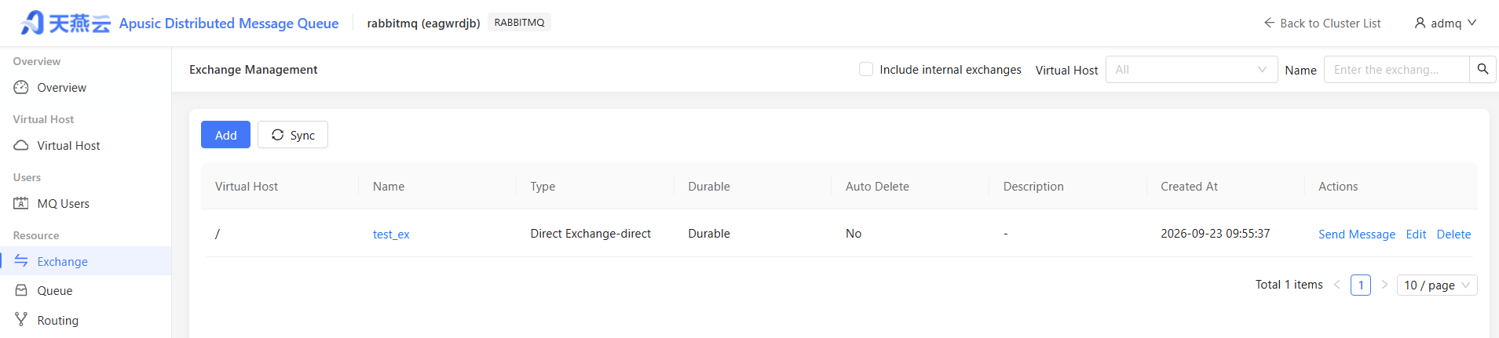Open the Routing sidebar item
Viewport: 1499px width, 338px height.
click(86, 320)
